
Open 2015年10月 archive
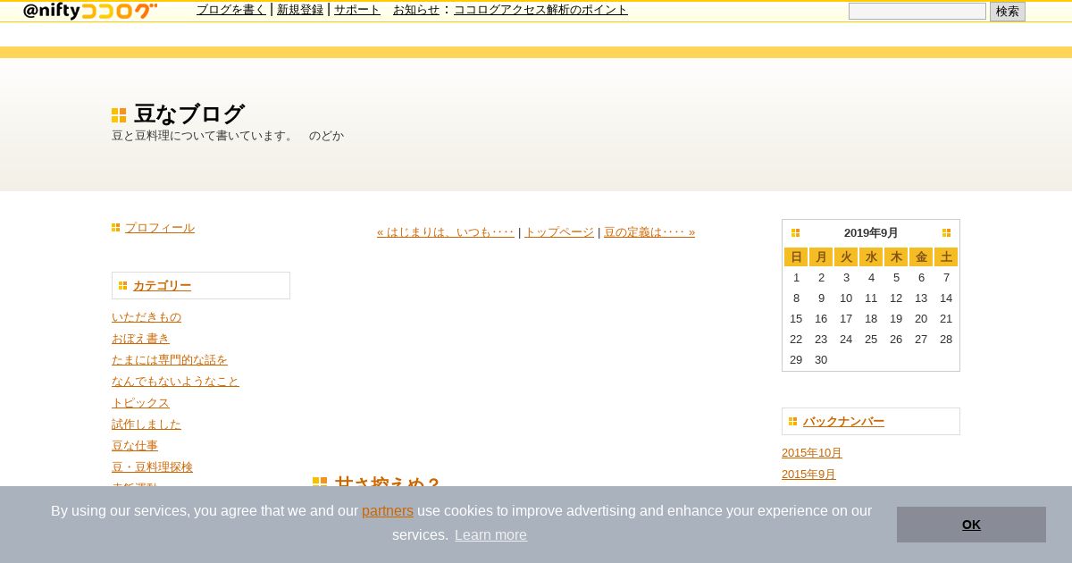click(812, 453)
